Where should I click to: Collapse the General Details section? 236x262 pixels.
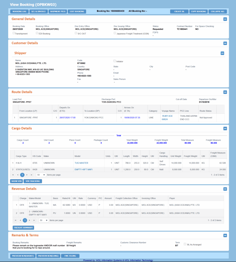pyautogui.click(x=225, y=19)
